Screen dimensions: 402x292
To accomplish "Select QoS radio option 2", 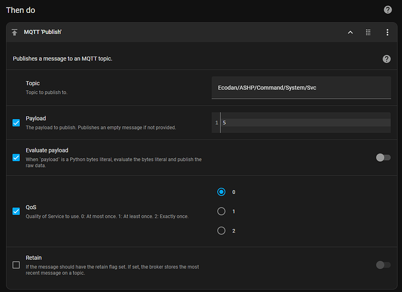I will pyautogui.click(x=221, y=231).
